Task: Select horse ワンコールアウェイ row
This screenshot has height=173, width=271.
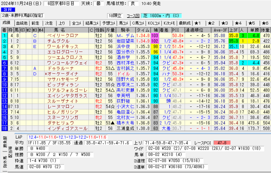Action: click(x=63, y=62)
